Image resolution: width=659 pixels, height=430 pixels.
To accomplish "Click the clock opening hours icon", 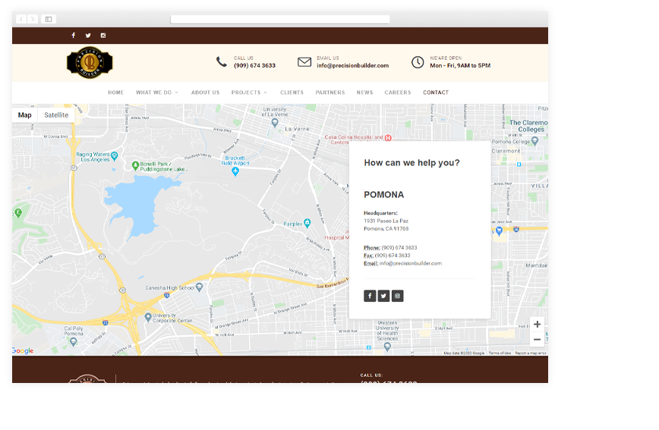I will (x=418, y=62).
